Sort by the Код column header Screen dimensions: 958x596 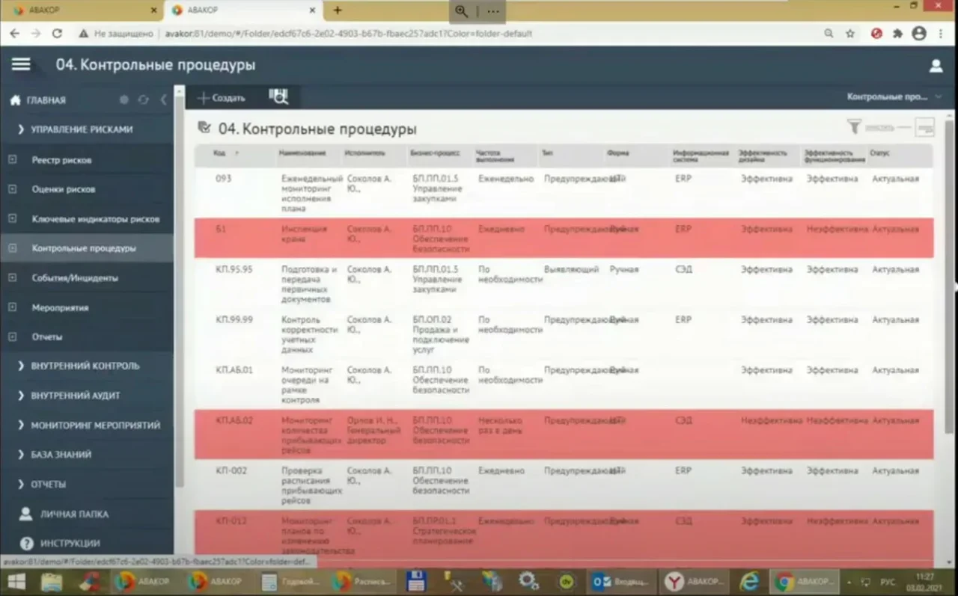(x=220, y=153)
